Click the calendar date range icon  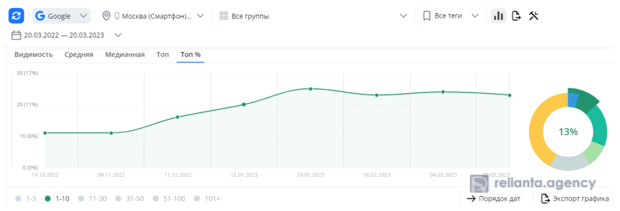coord(16,35)
